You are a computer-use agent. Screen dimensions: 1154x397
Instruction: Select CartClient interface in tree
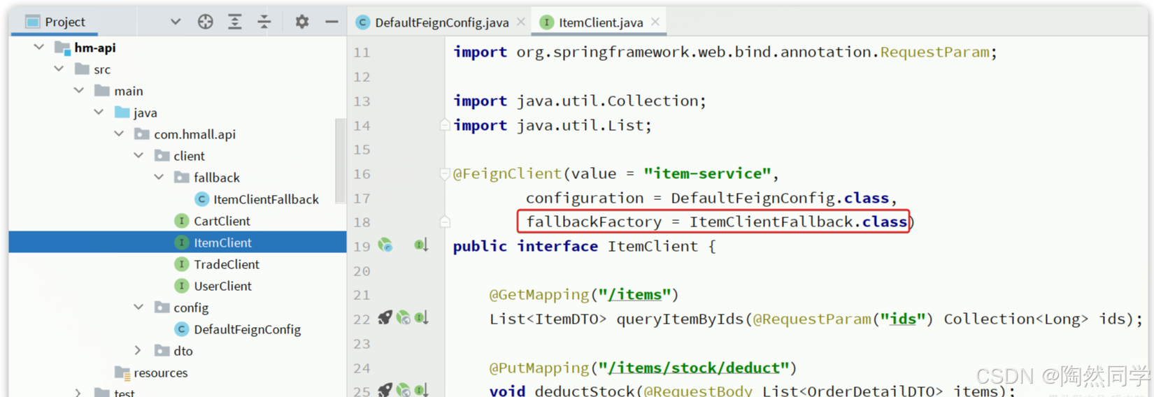(x=222, y=221)
